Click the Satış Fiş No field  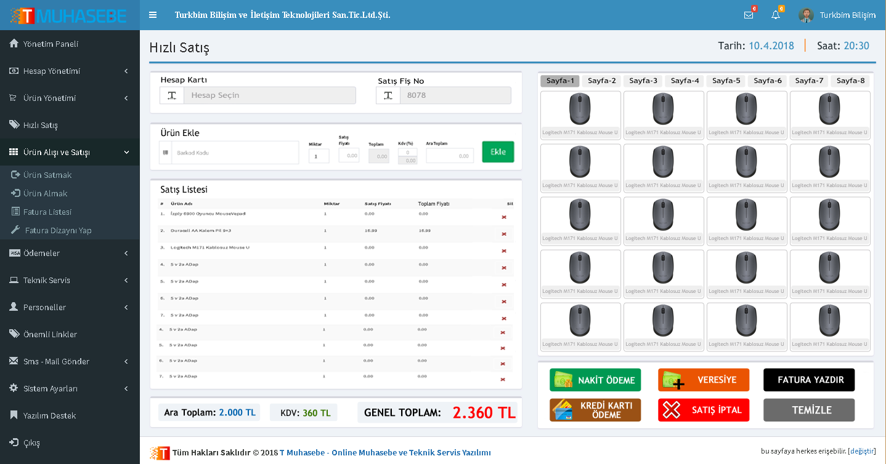point(455,95)
